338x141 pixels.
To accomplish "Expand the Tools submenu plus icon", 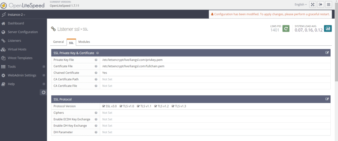I will click(x=44, y=67).
